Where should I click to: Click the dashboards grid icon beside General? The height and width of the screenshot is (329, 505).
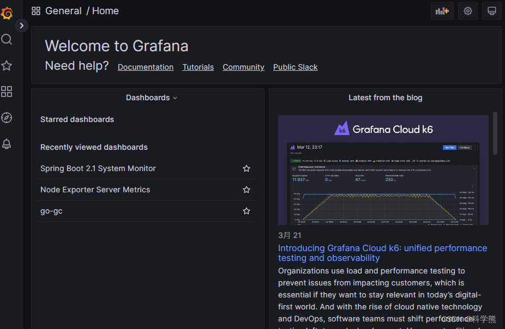(x=36, y=11)
